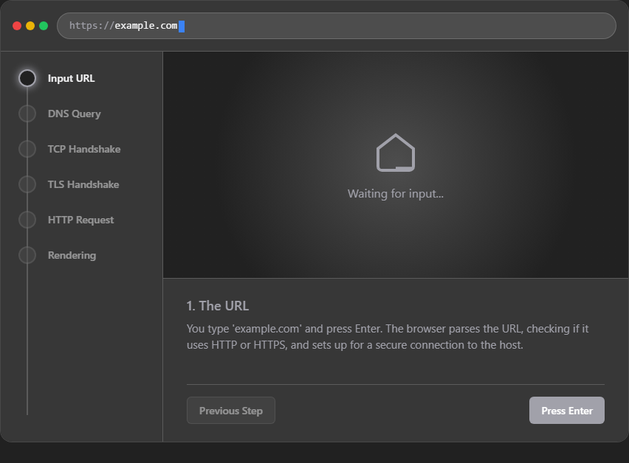This screenshot has width=629, height=463.
Task: Open the TCP Handshake step label
Action: pos(84,149)
